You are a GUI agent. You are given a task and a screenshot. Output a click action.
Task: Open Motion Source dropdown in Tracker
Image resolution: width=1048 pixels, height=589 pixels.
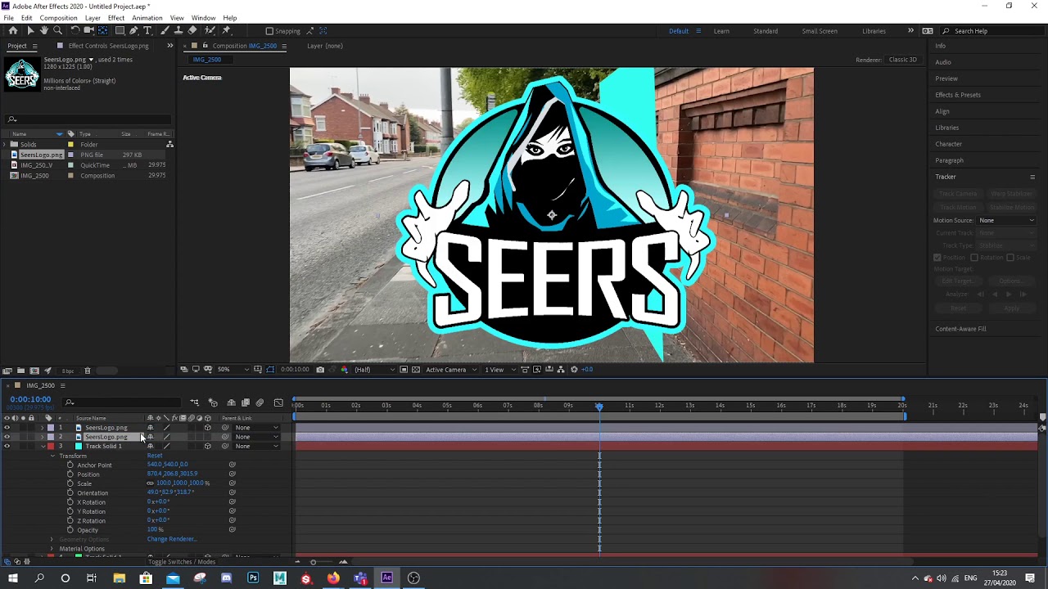pos(1007,220)
